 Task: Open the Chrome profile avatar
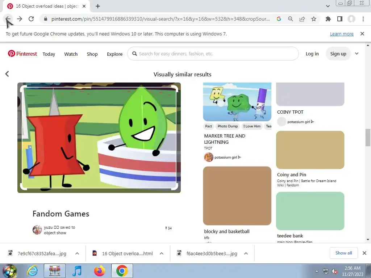pyautogui.click(x=351, y=19)
